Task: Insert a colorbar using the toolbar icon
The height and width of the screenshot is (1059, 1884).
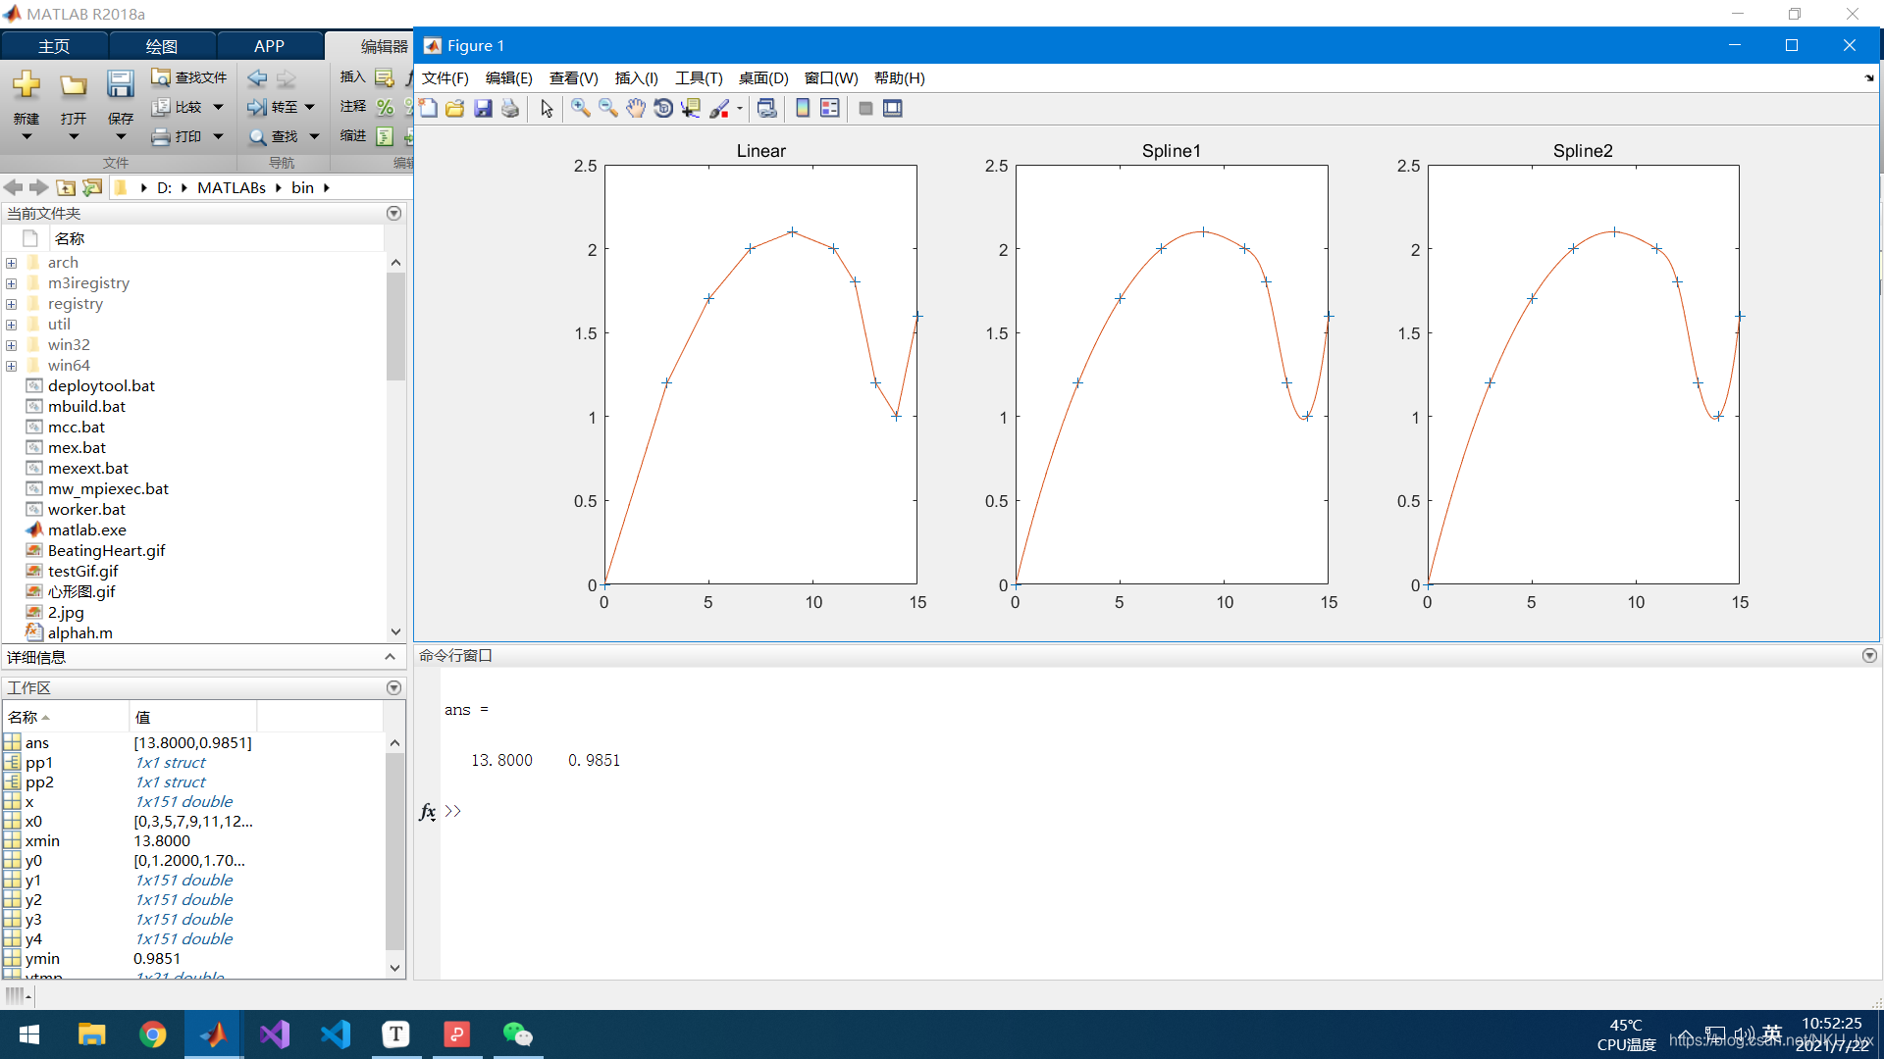Action: 803,109
